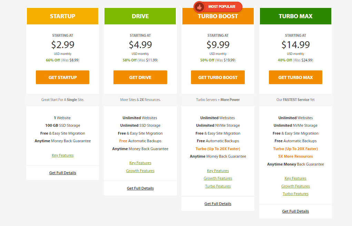The height and width of the screenshot is (226, 352).
Task: Expand Turbo Features under Turbo Max plan
Action: [295, 194]
